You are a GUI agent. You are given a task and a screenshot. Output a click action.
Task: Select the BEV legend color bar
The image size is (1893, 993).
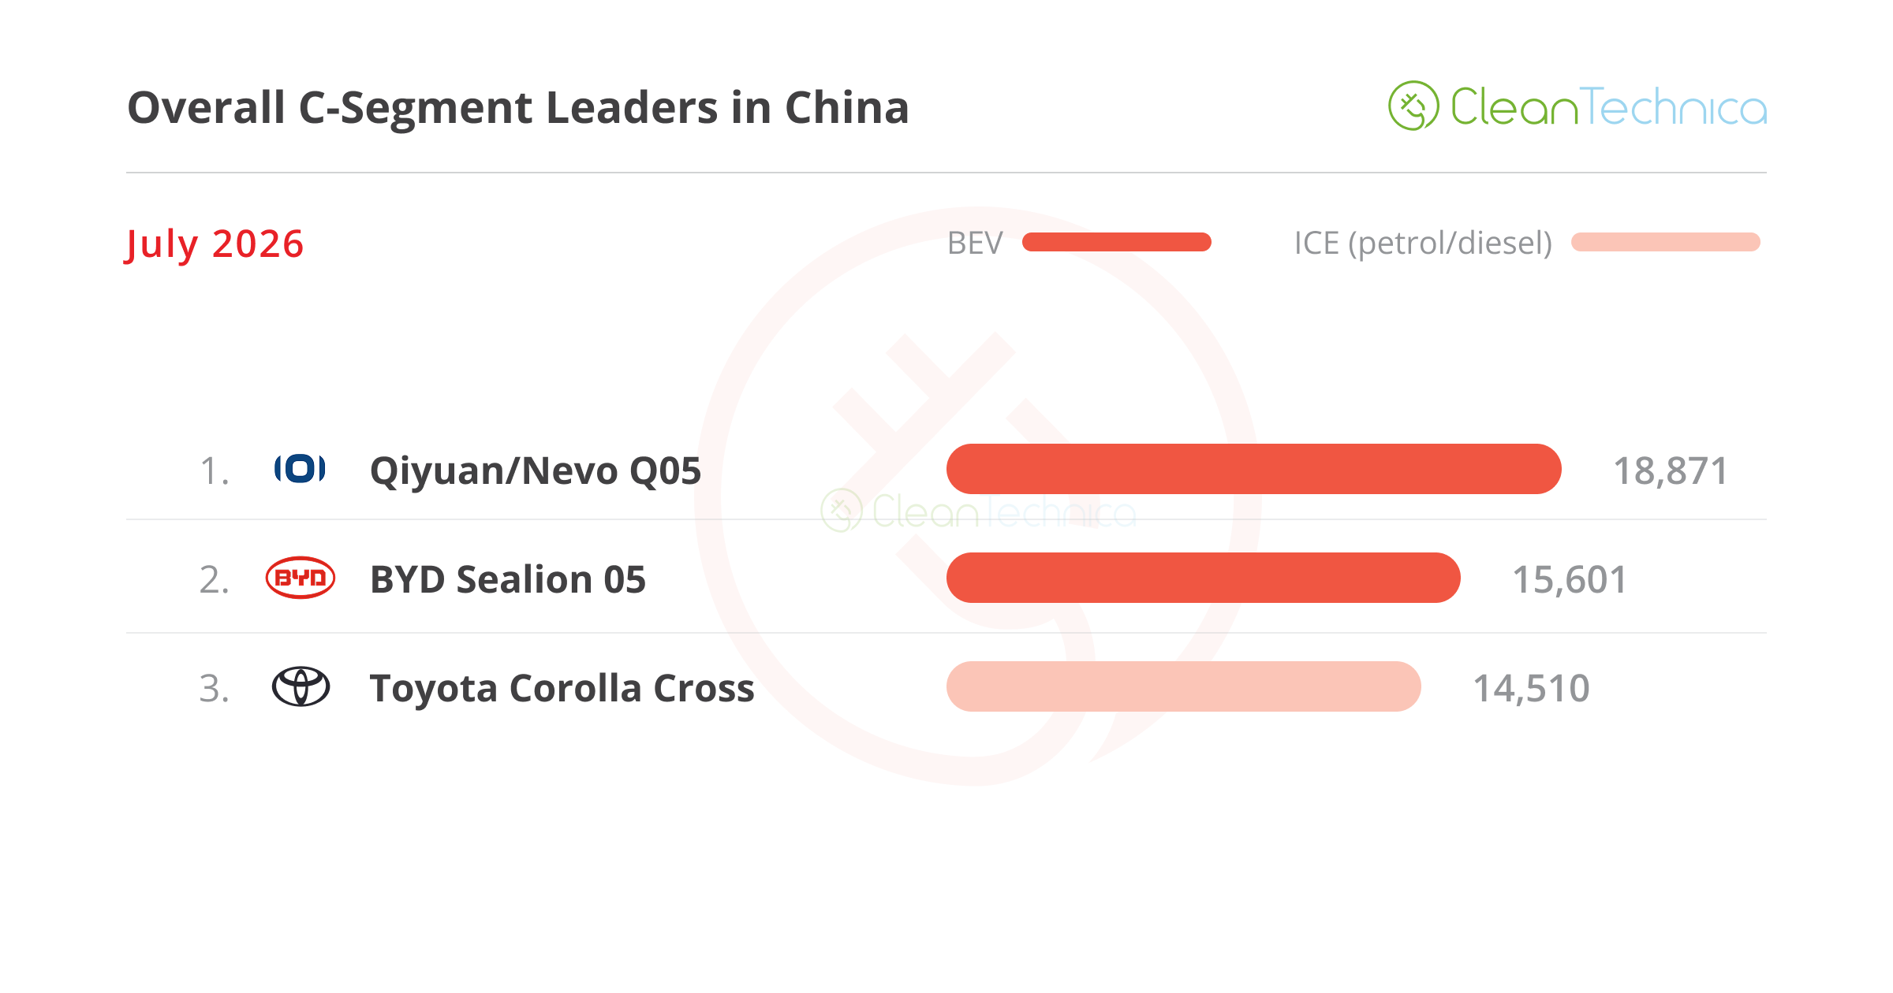pos(1116,242)
